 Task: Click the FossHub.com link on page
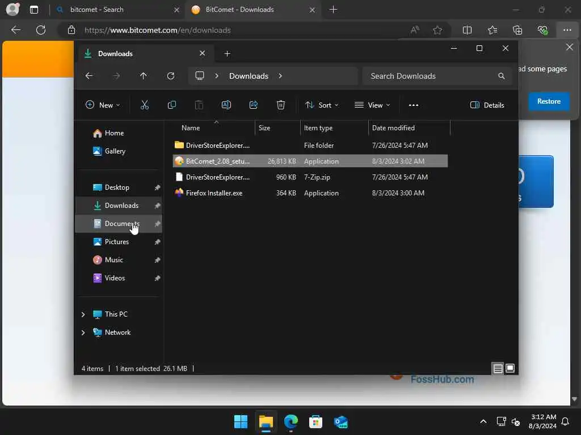[442, 379]
